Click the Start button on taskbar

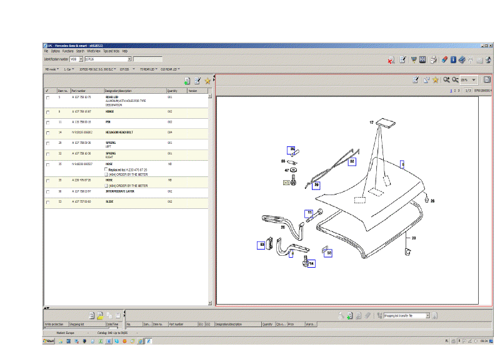click(x=49, y=341)
